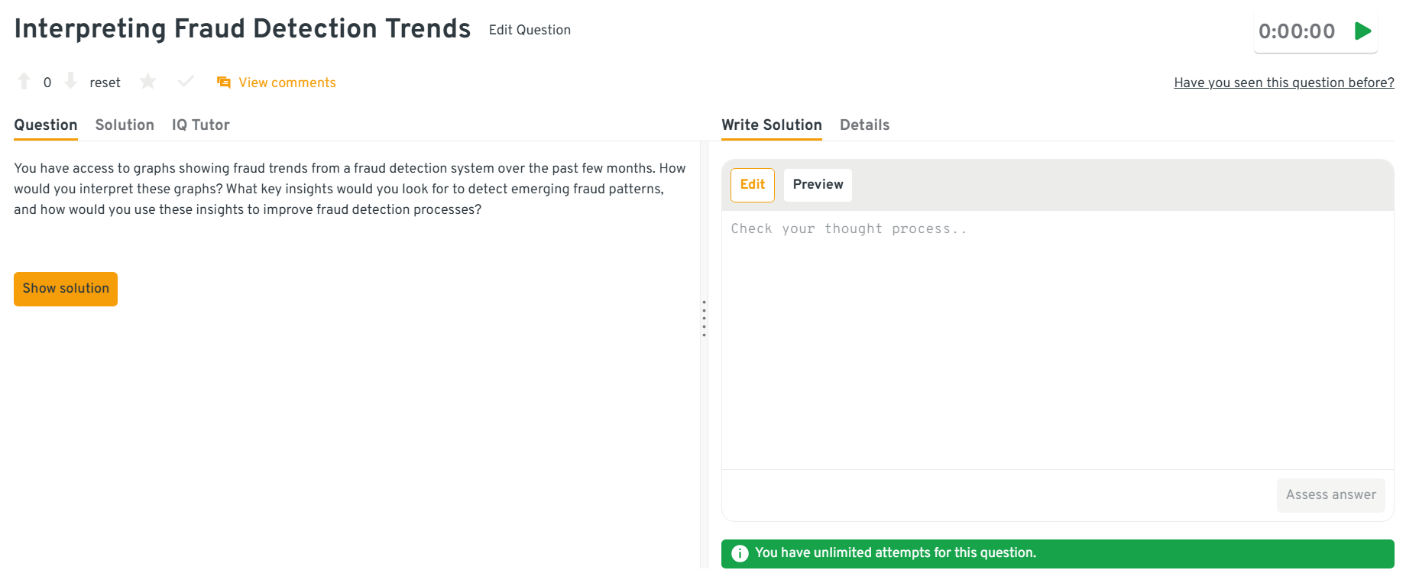Screen dimensions: 1419x583
Task: Open the View comments link
Action: click(x=287, y=83)
